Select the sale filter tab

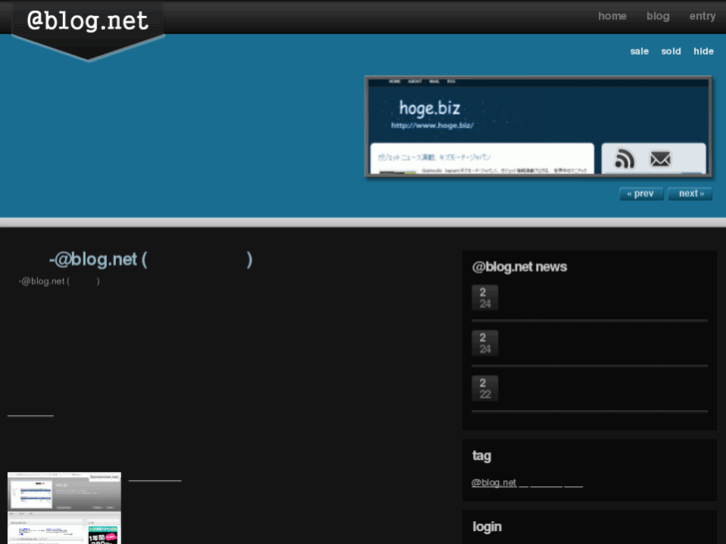click(x=639, y=51)
